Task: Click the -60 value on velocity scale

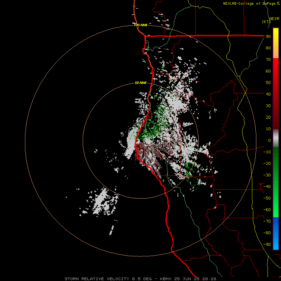Action: 267,210
